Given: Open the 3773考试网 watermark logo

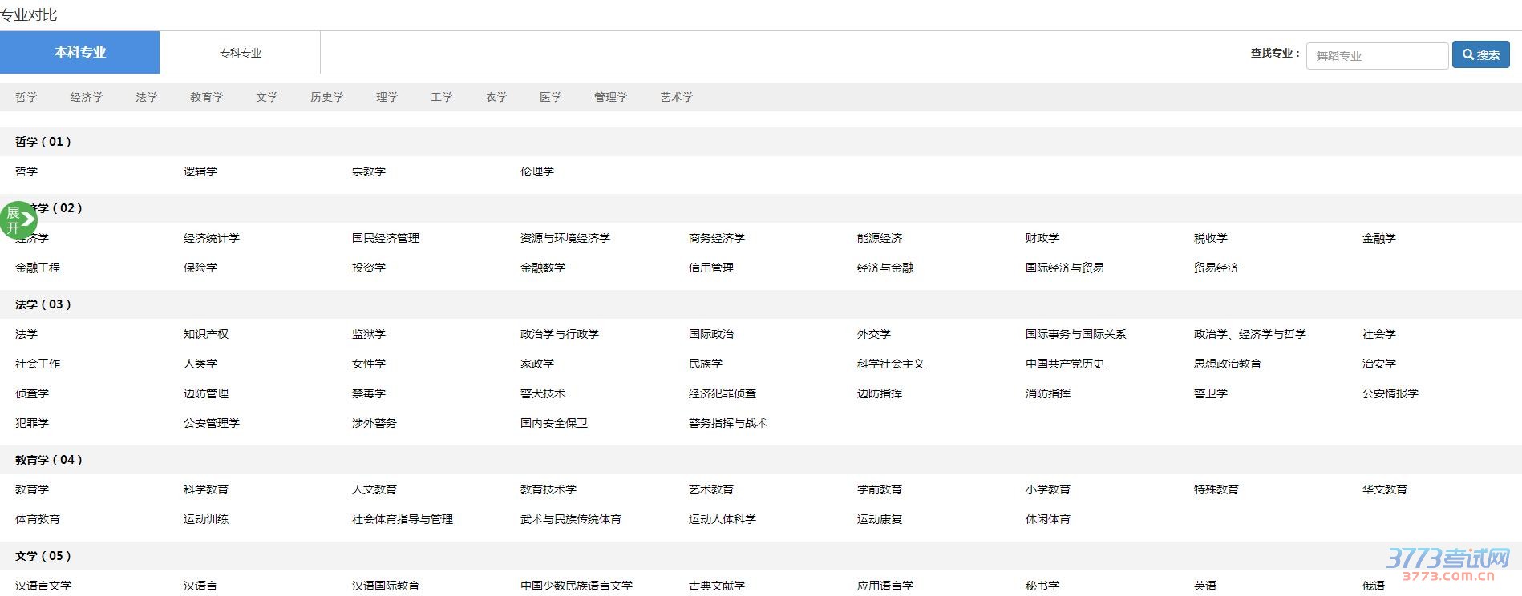Looking at the screenshot, I should click(1447, 563).
